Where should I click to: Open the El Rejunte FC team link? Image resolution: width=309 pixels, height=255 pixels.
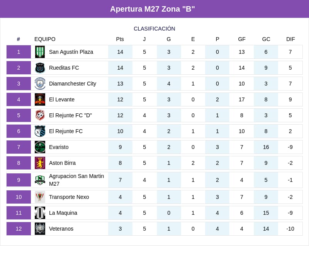[x=66, y=131]
